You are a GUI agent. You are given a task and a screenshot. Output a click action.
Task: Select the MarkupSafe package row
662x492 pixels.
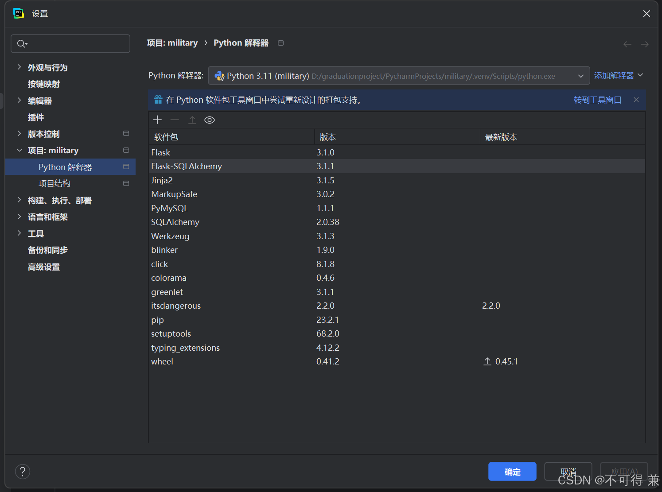[397, 194]
